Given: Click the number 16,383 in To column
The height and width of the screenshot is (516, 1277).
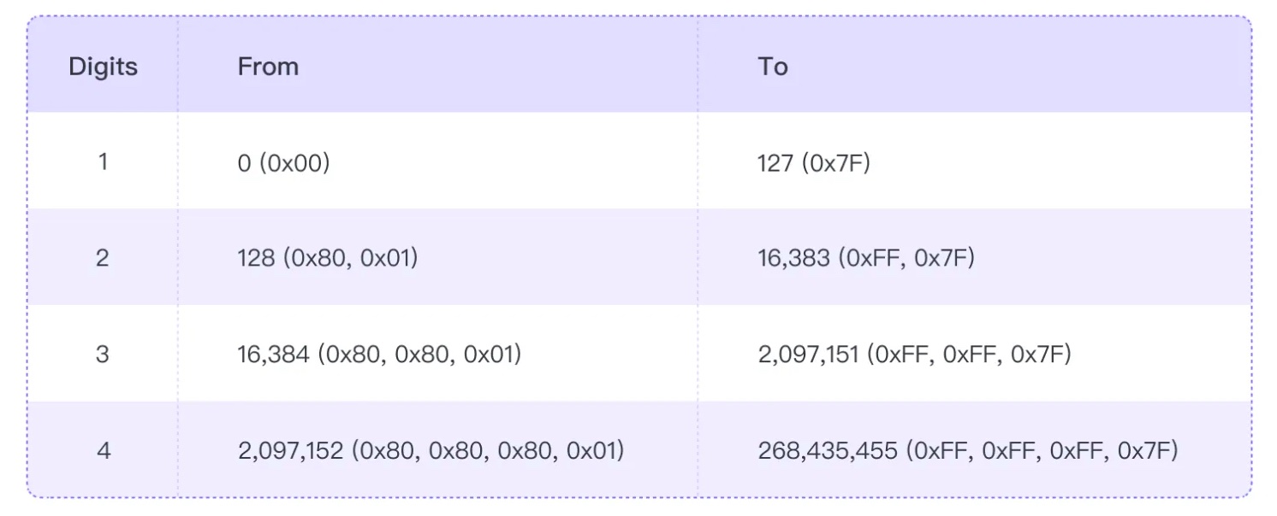Looking at the screenshot, I should point(793,258).
